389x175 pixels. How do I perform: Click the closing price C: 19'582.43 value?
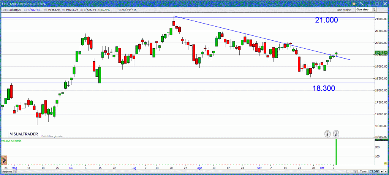point(32,10)
